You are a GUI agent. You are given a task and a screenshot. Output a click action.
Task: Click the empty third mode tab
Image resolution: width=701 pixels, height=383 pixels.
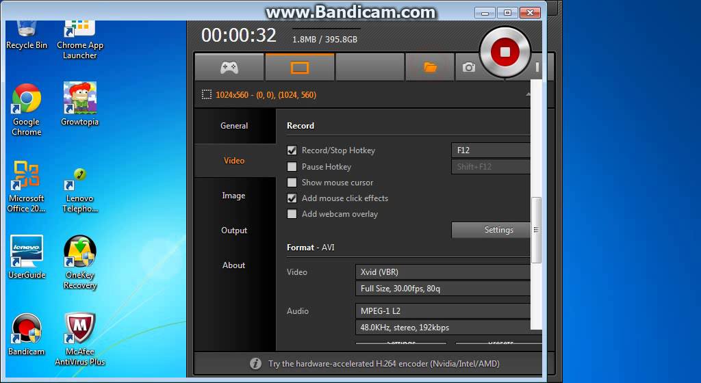(370, 68)
